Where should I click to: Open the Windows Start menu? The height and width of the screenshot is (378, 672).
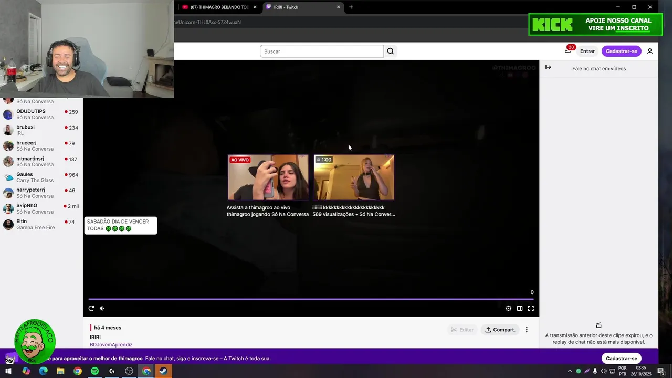(x=8, y=371)
